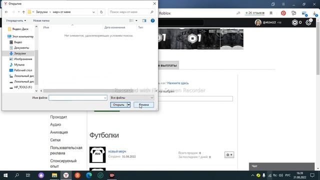320x180 pixels.
Task: Open browser hamburger menu
Action: [x=283, y=4]
